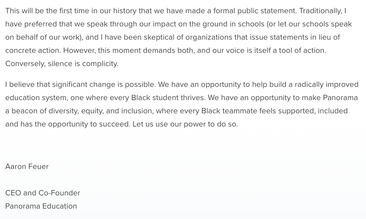Click the sentence "Conversely, silence is complicity."
The image size is (366, 219).
pos(62,64)
